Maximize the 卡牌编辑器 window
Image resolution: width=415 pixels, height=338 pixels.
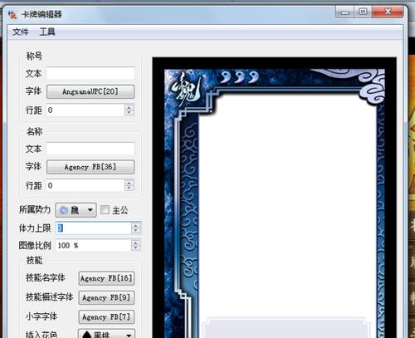(363, 12)
